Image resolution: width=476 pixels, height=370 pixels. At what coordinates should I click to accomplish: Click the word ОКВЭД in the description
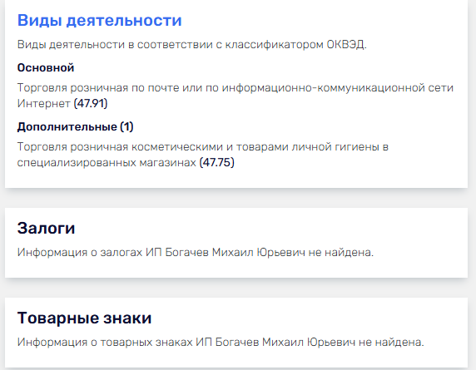[346, 45]
